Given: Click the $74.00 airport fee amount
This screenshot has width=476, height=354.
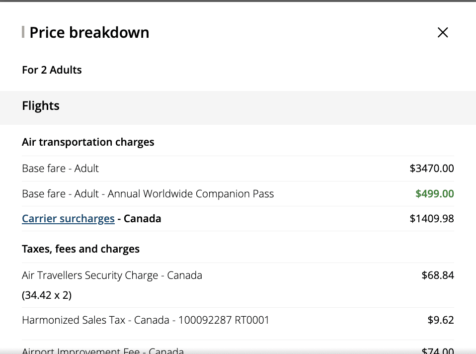Looking at the screenshot, I should [437, 351].
